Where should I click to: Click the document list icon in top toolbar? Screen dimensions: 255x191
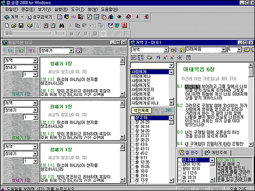tap(59, 17)
